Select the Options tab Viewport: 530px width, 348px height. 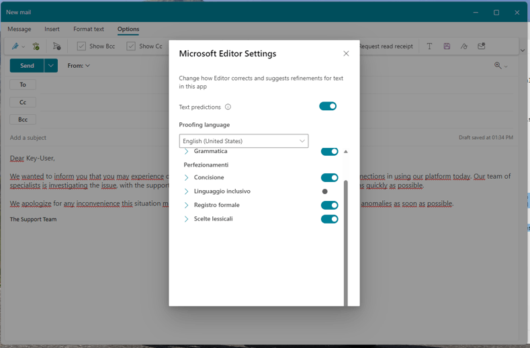pos(128,29)
